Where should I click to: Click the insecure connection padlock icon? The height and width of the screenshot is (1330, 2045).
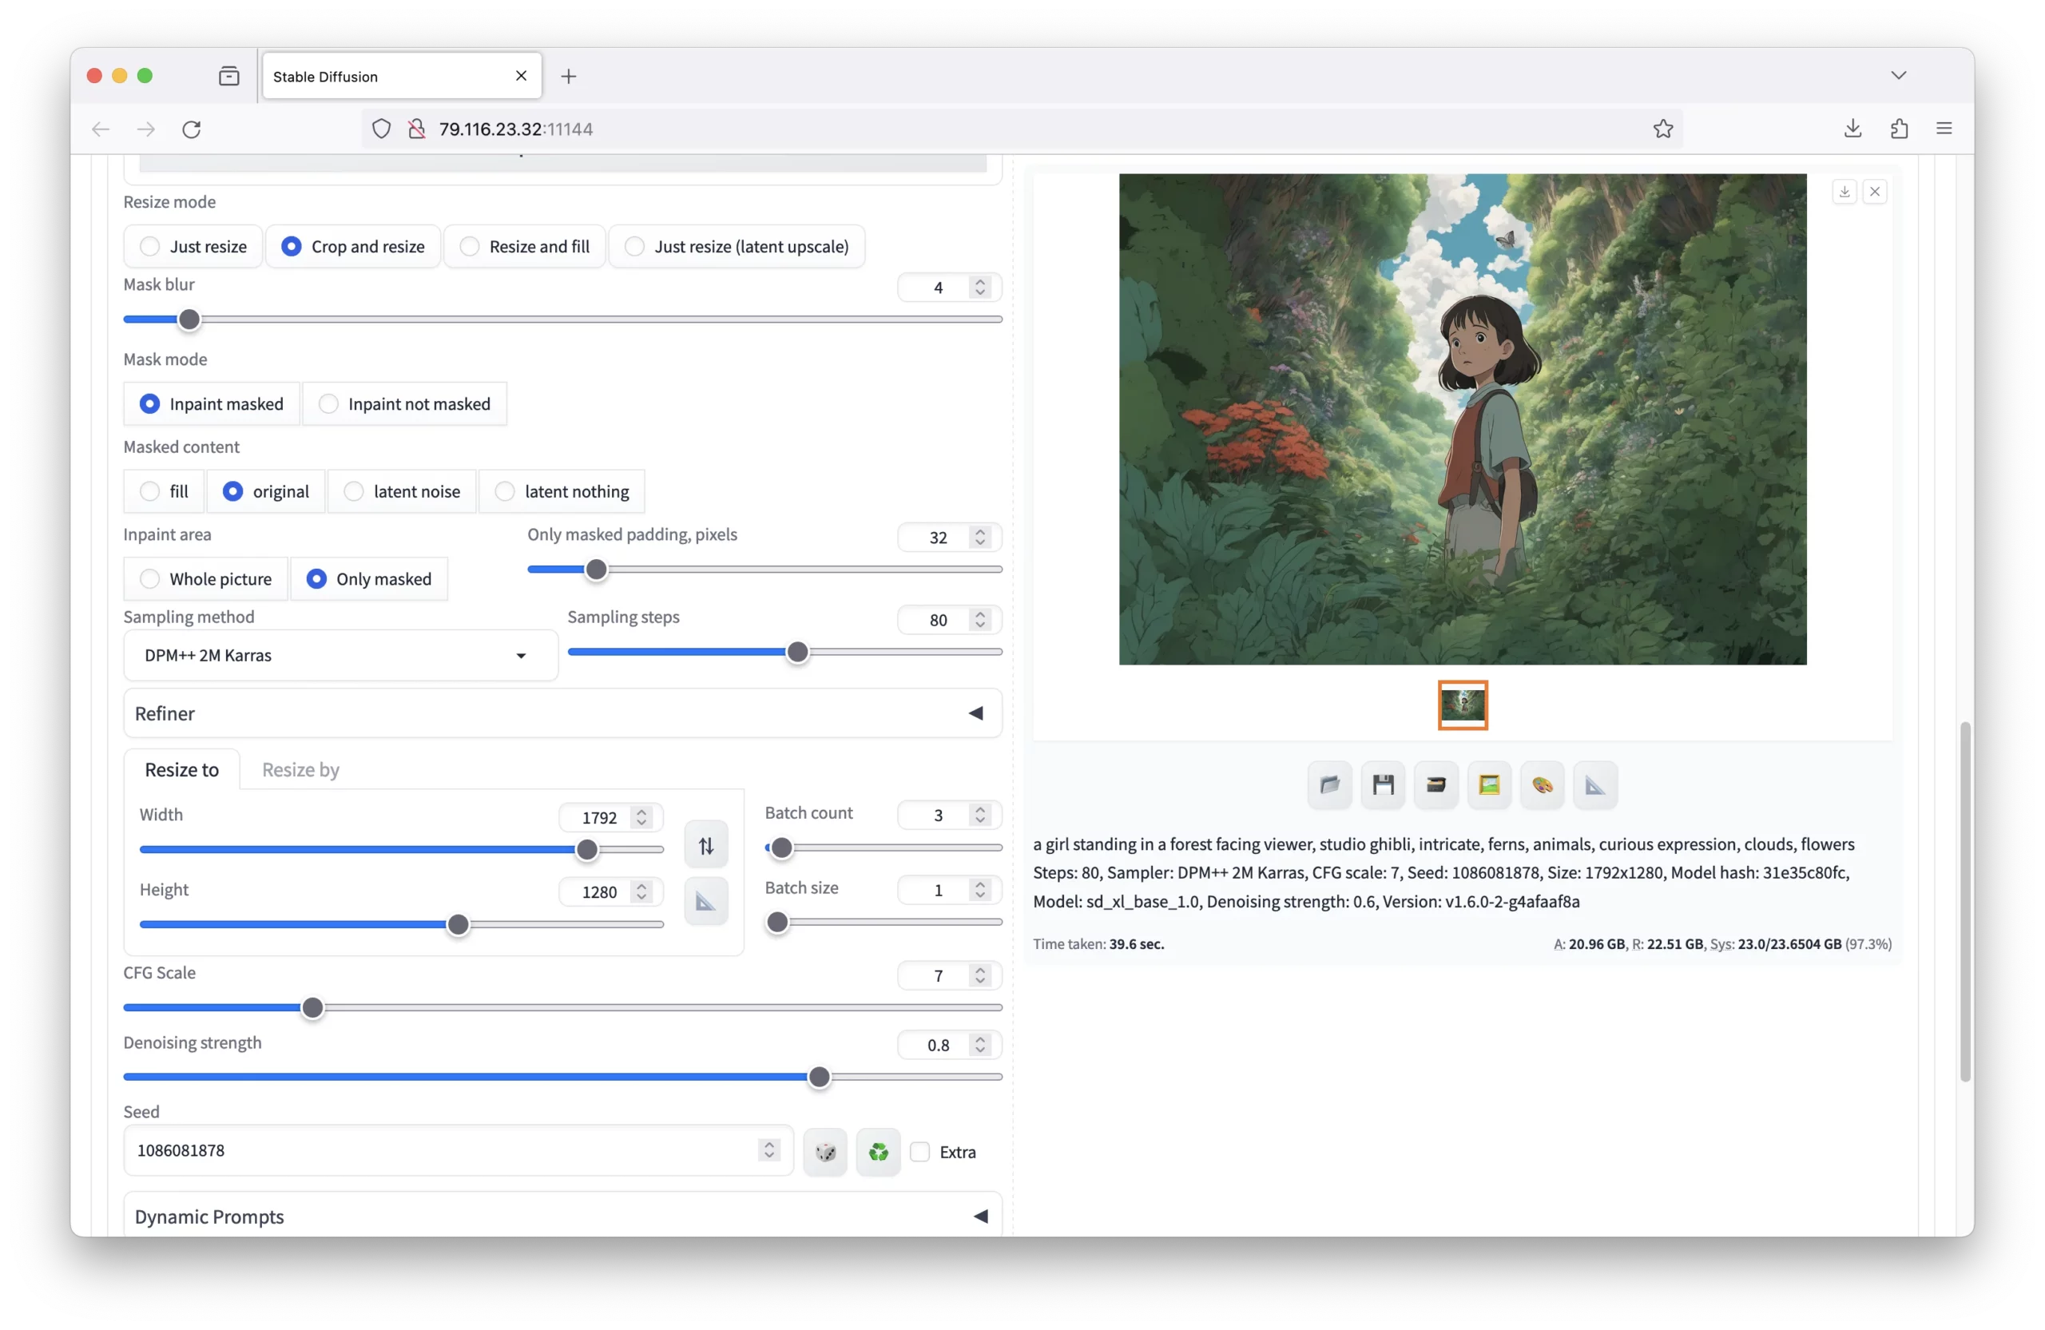pyautogui.click(x=417, y=129)
